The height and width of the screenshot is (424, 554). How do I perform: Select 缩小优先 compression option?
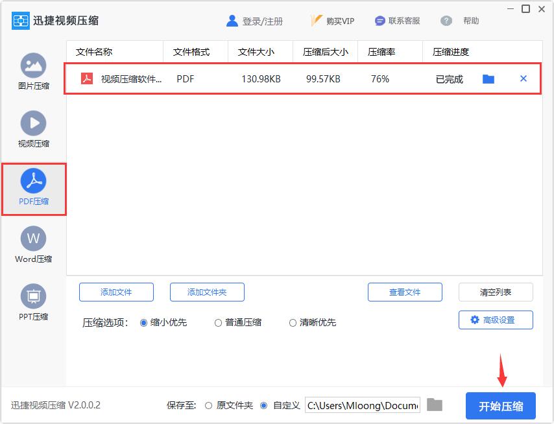point(143,323)
